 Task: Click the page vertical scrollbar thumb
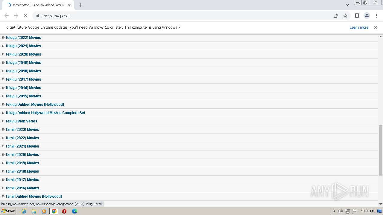(x=381, y=150)
